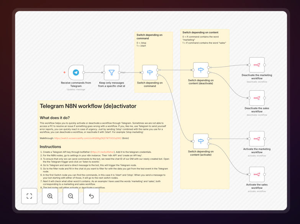Click the '1 = /start' text in sticky note
The height and width of the screenshot is (224, 300).
[x=141, y=46]
